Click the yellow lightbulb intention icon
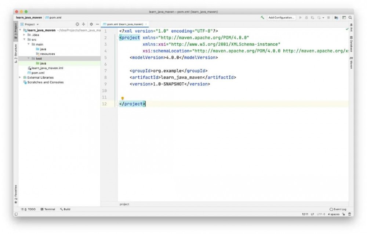The image size is (367, 234). pyautogui.click(x=122, y=98)
